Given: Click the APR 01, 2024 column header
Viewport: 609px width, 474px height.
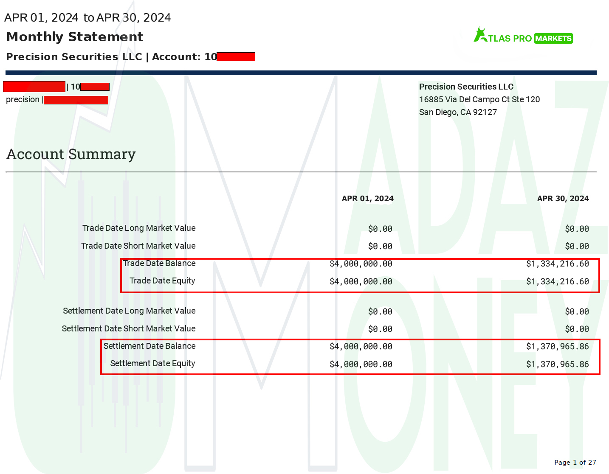Looking at the screenshot, I should pos(367,199).
